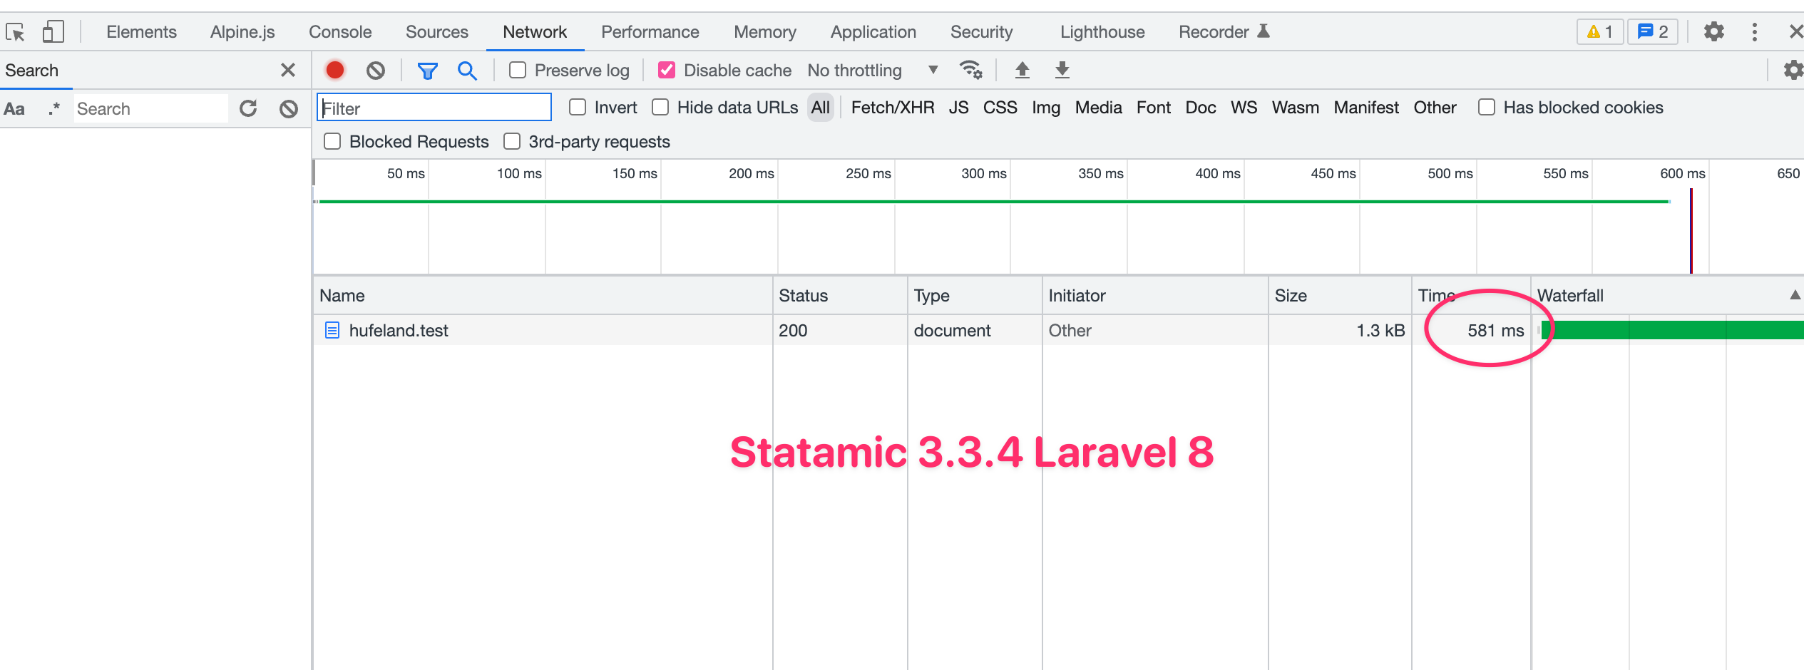Open network search with the magnifier icon
Screen dimensions: 1804x670
[467, 71]
